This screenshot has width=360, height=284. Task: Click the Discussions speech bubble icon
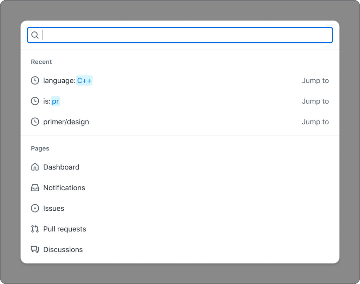(x=35, y=250)
